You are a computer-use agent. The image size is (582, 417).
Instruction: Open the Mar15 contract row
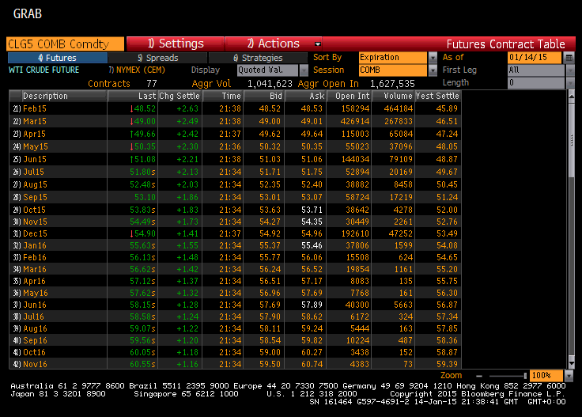coord(235,121)
